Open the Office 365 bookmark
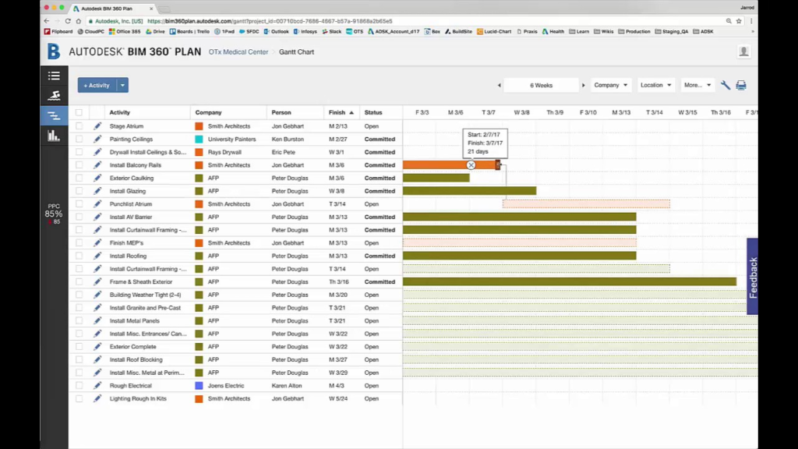798x449 pixels. (125, 31)
